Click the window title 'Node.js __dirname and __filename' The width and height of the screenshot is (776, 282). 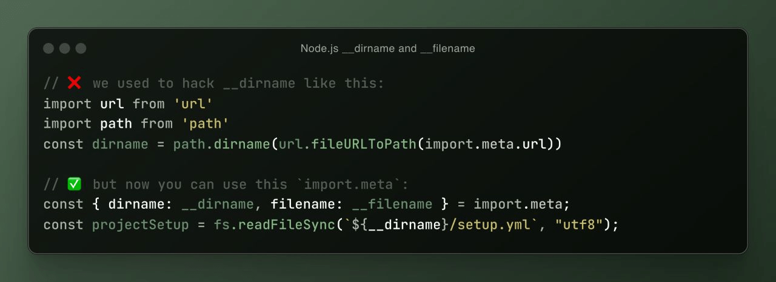point(387,48)
